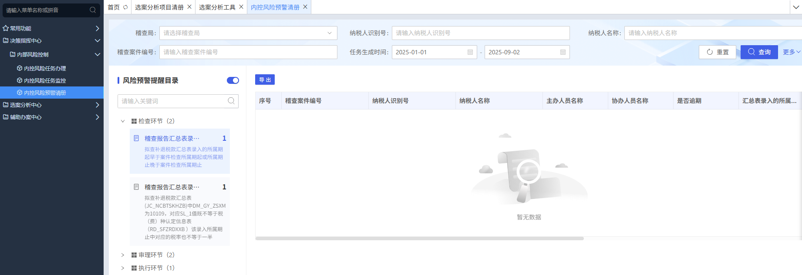
Task: Click the 导出 export button
Action: 265,80
